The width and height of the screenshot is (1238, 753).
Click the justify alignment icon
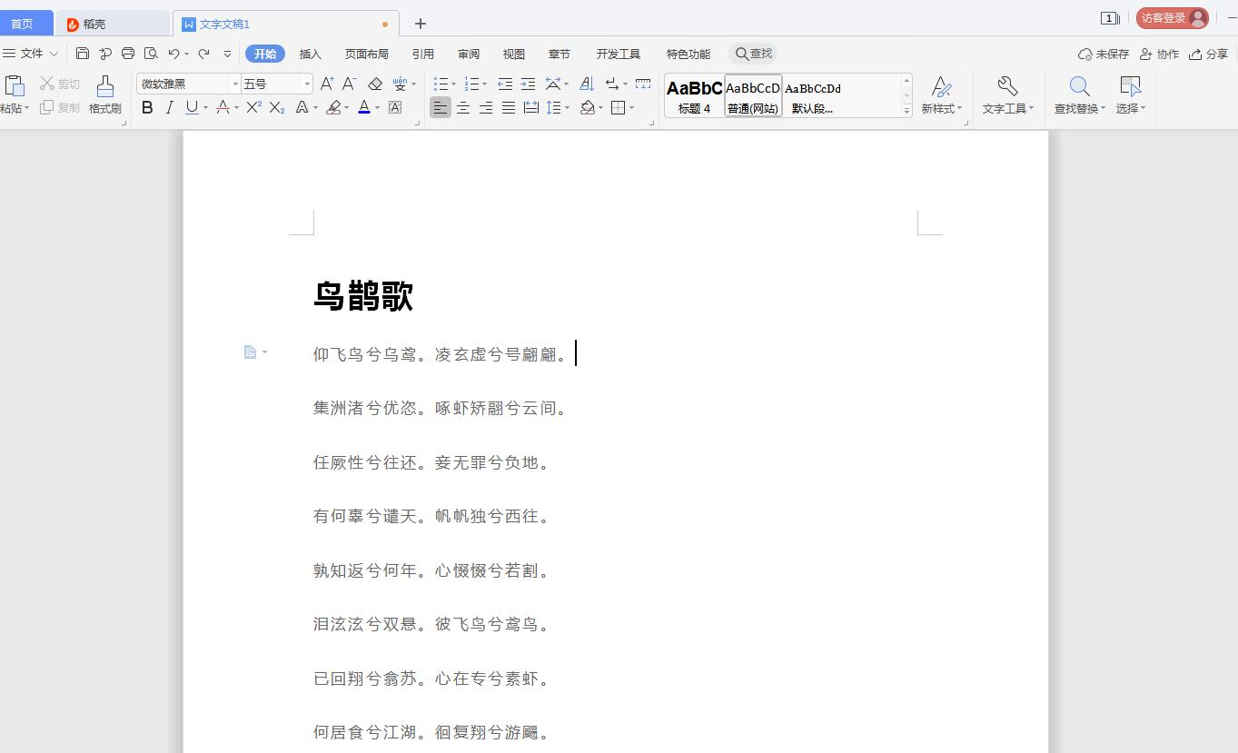tap(509, 108)
